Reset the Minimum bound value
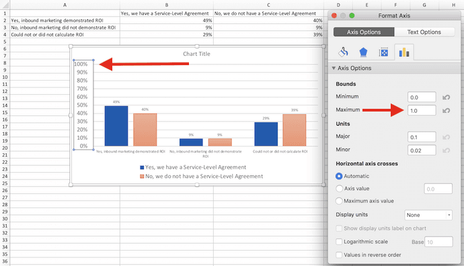This screenshot has height=266, width=464. point(447,97)
